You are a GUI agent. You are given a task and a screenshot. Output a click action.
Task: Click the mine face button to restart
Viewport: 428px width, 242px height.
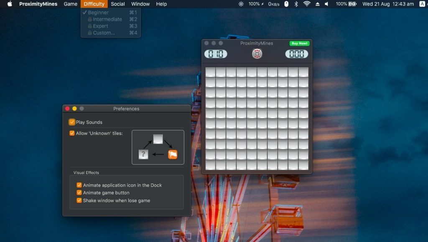tap(256, 54)
